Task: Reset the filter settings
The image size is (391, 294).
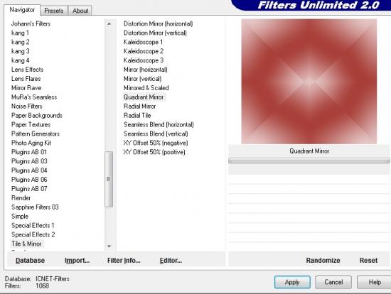Action: point(368,261)
